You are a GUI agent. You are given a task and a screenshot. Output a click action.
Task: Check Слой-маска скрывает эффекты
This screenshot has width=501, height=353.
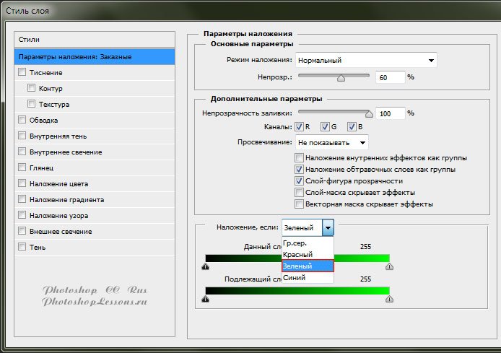click(300, 193)
